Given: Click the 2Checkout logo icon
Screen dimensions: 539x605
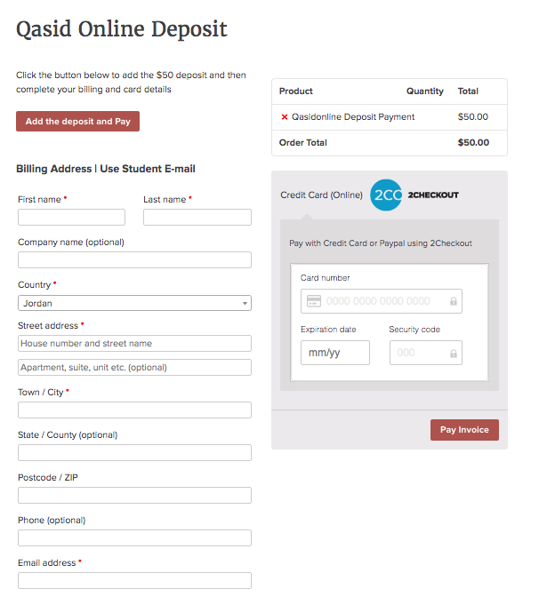Looking at the screenshot, I should 387,195.
